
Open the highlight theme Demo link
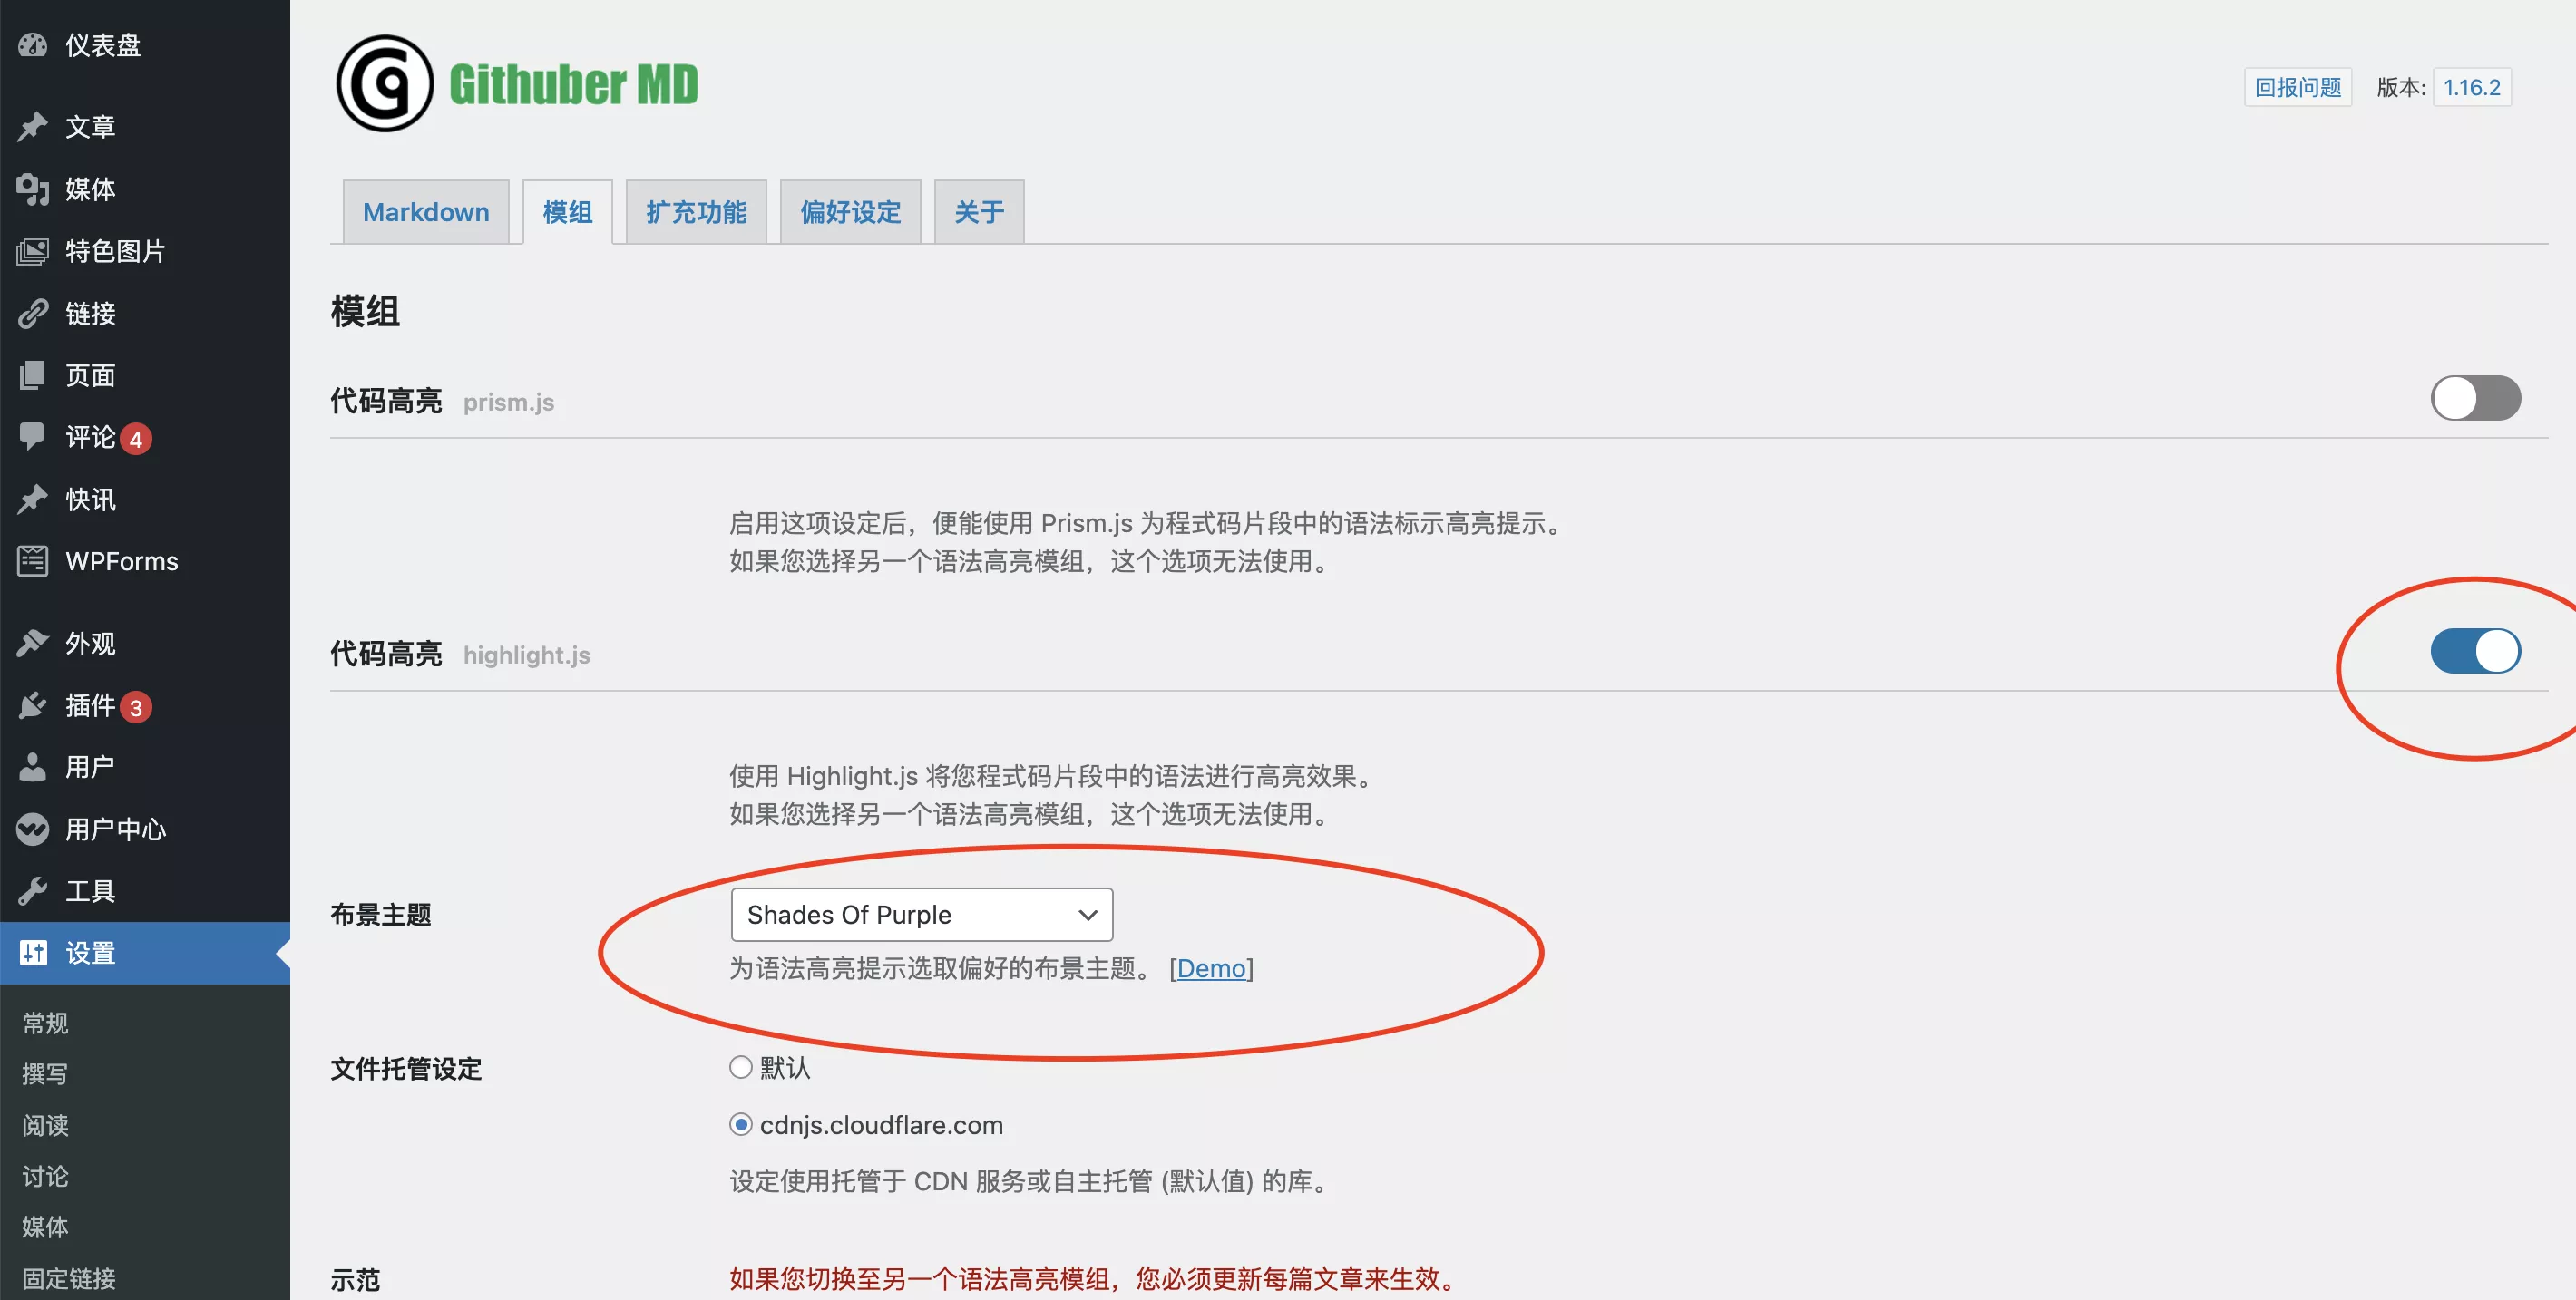[1210, 968]
